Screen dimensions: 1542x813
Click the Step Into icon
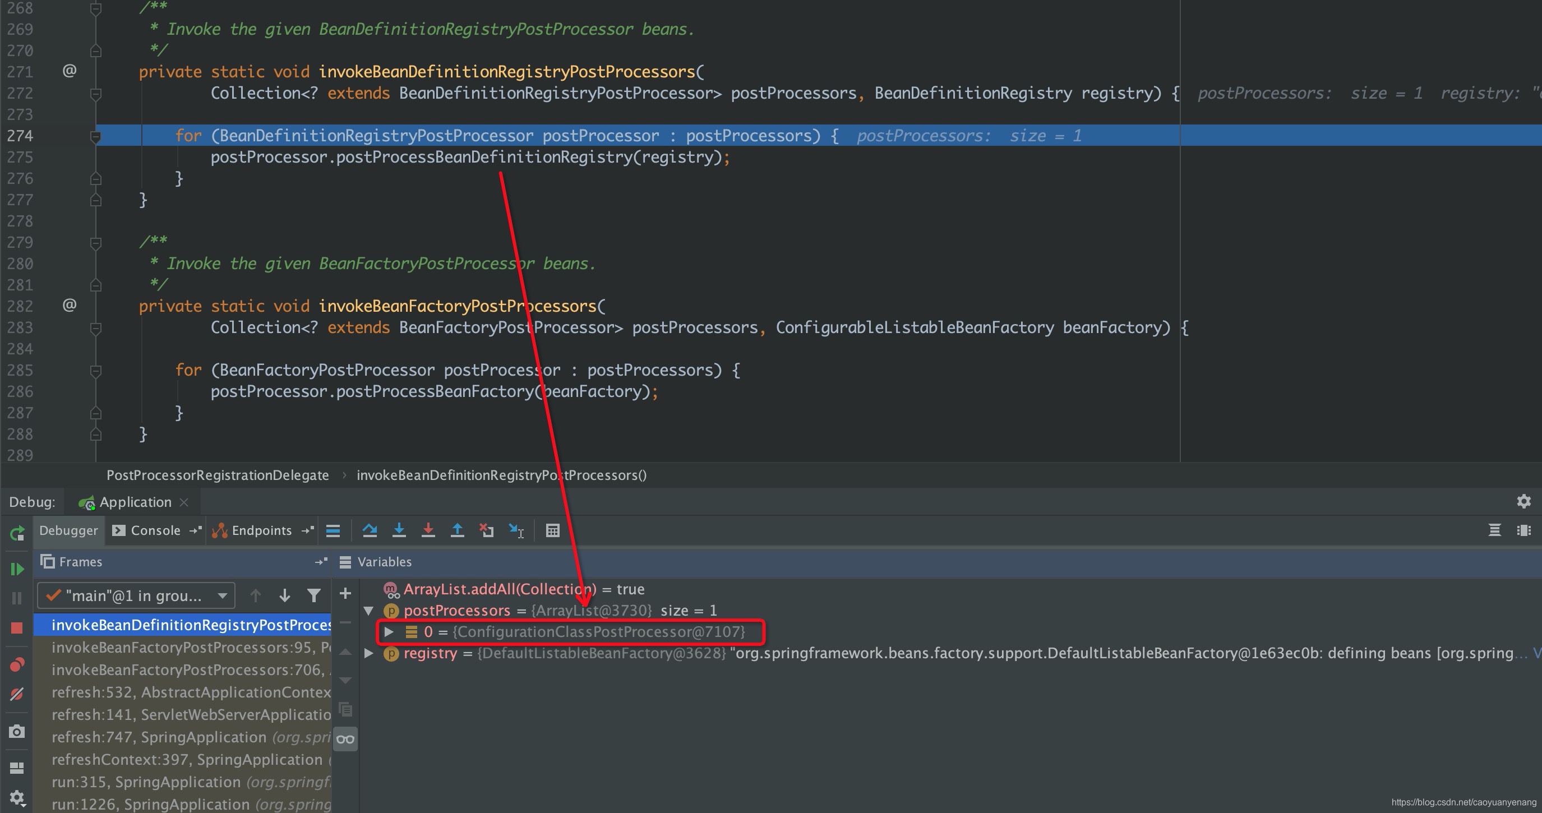pyautogui.click(x=400, y=530)
